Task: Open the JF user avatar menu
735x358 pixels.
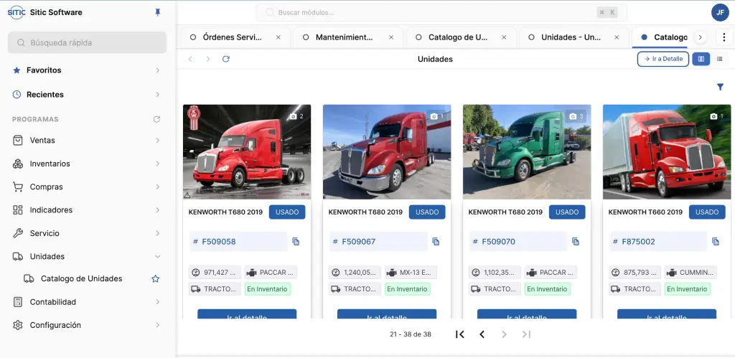Action: point(720,13)
